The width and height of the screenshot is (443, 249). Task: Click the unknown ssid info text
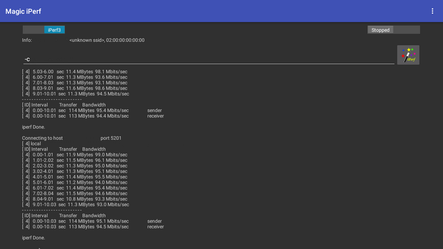[x=107, y=40]
